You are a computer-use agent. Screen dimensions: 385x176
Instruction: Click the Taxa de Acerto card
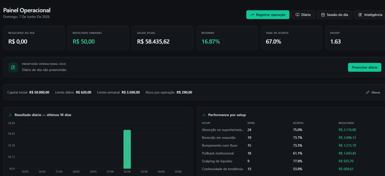coord(291,38)
